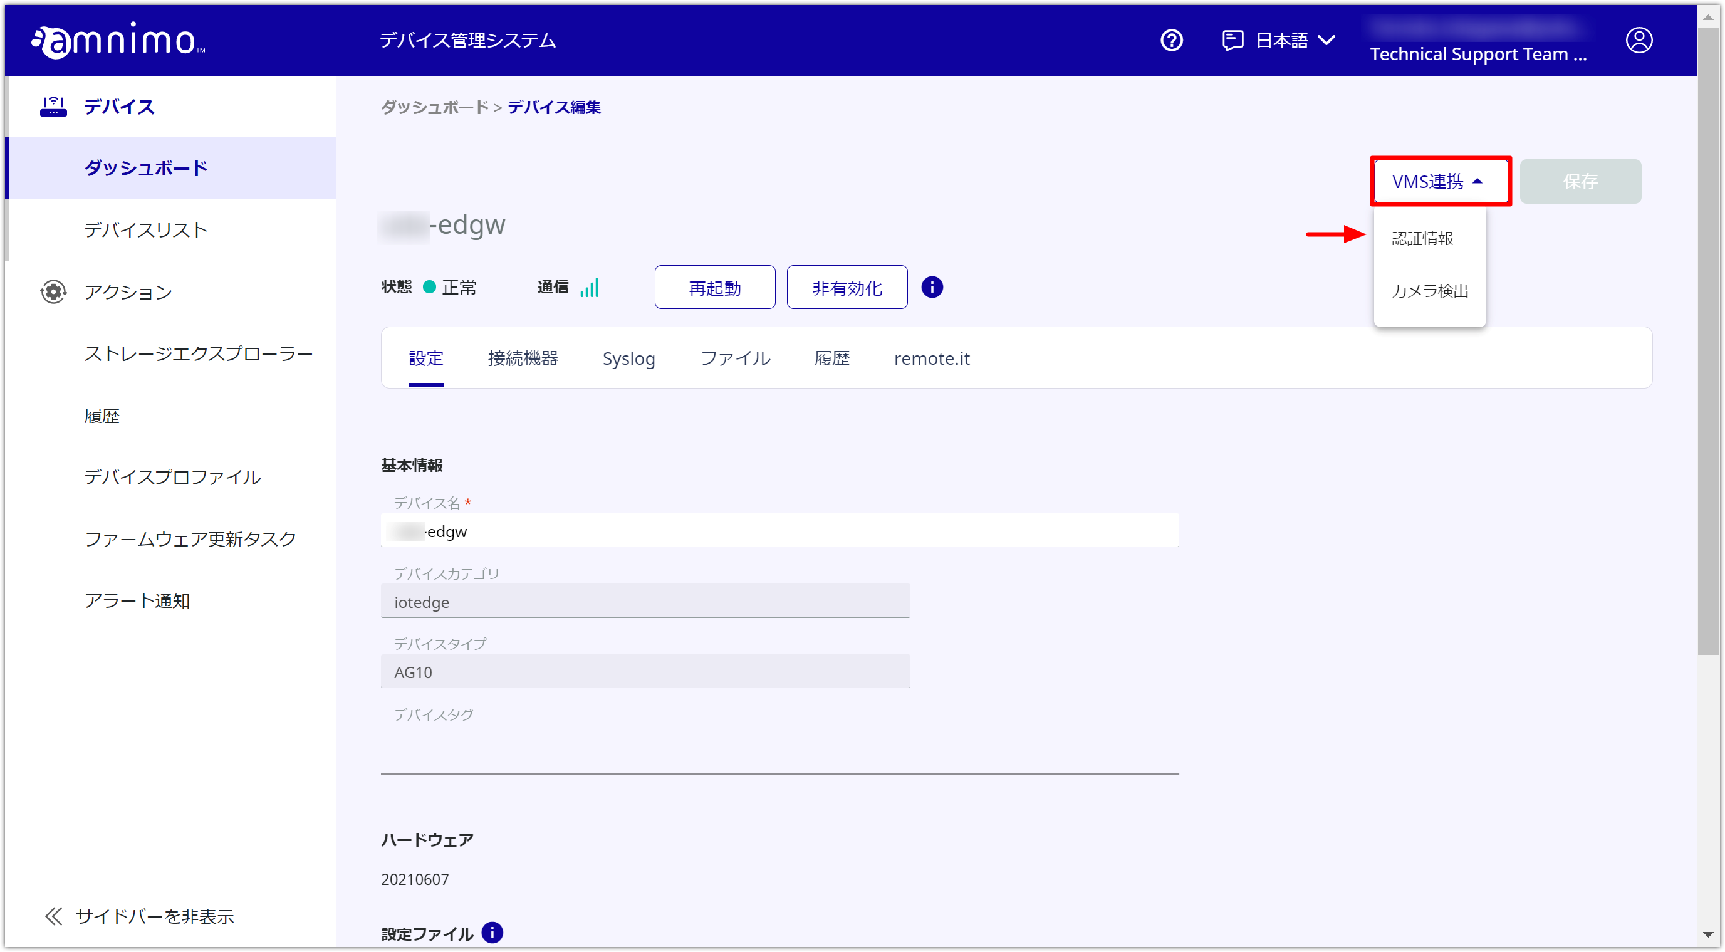Open the 日本語 language dropdown

(1295, 40)
